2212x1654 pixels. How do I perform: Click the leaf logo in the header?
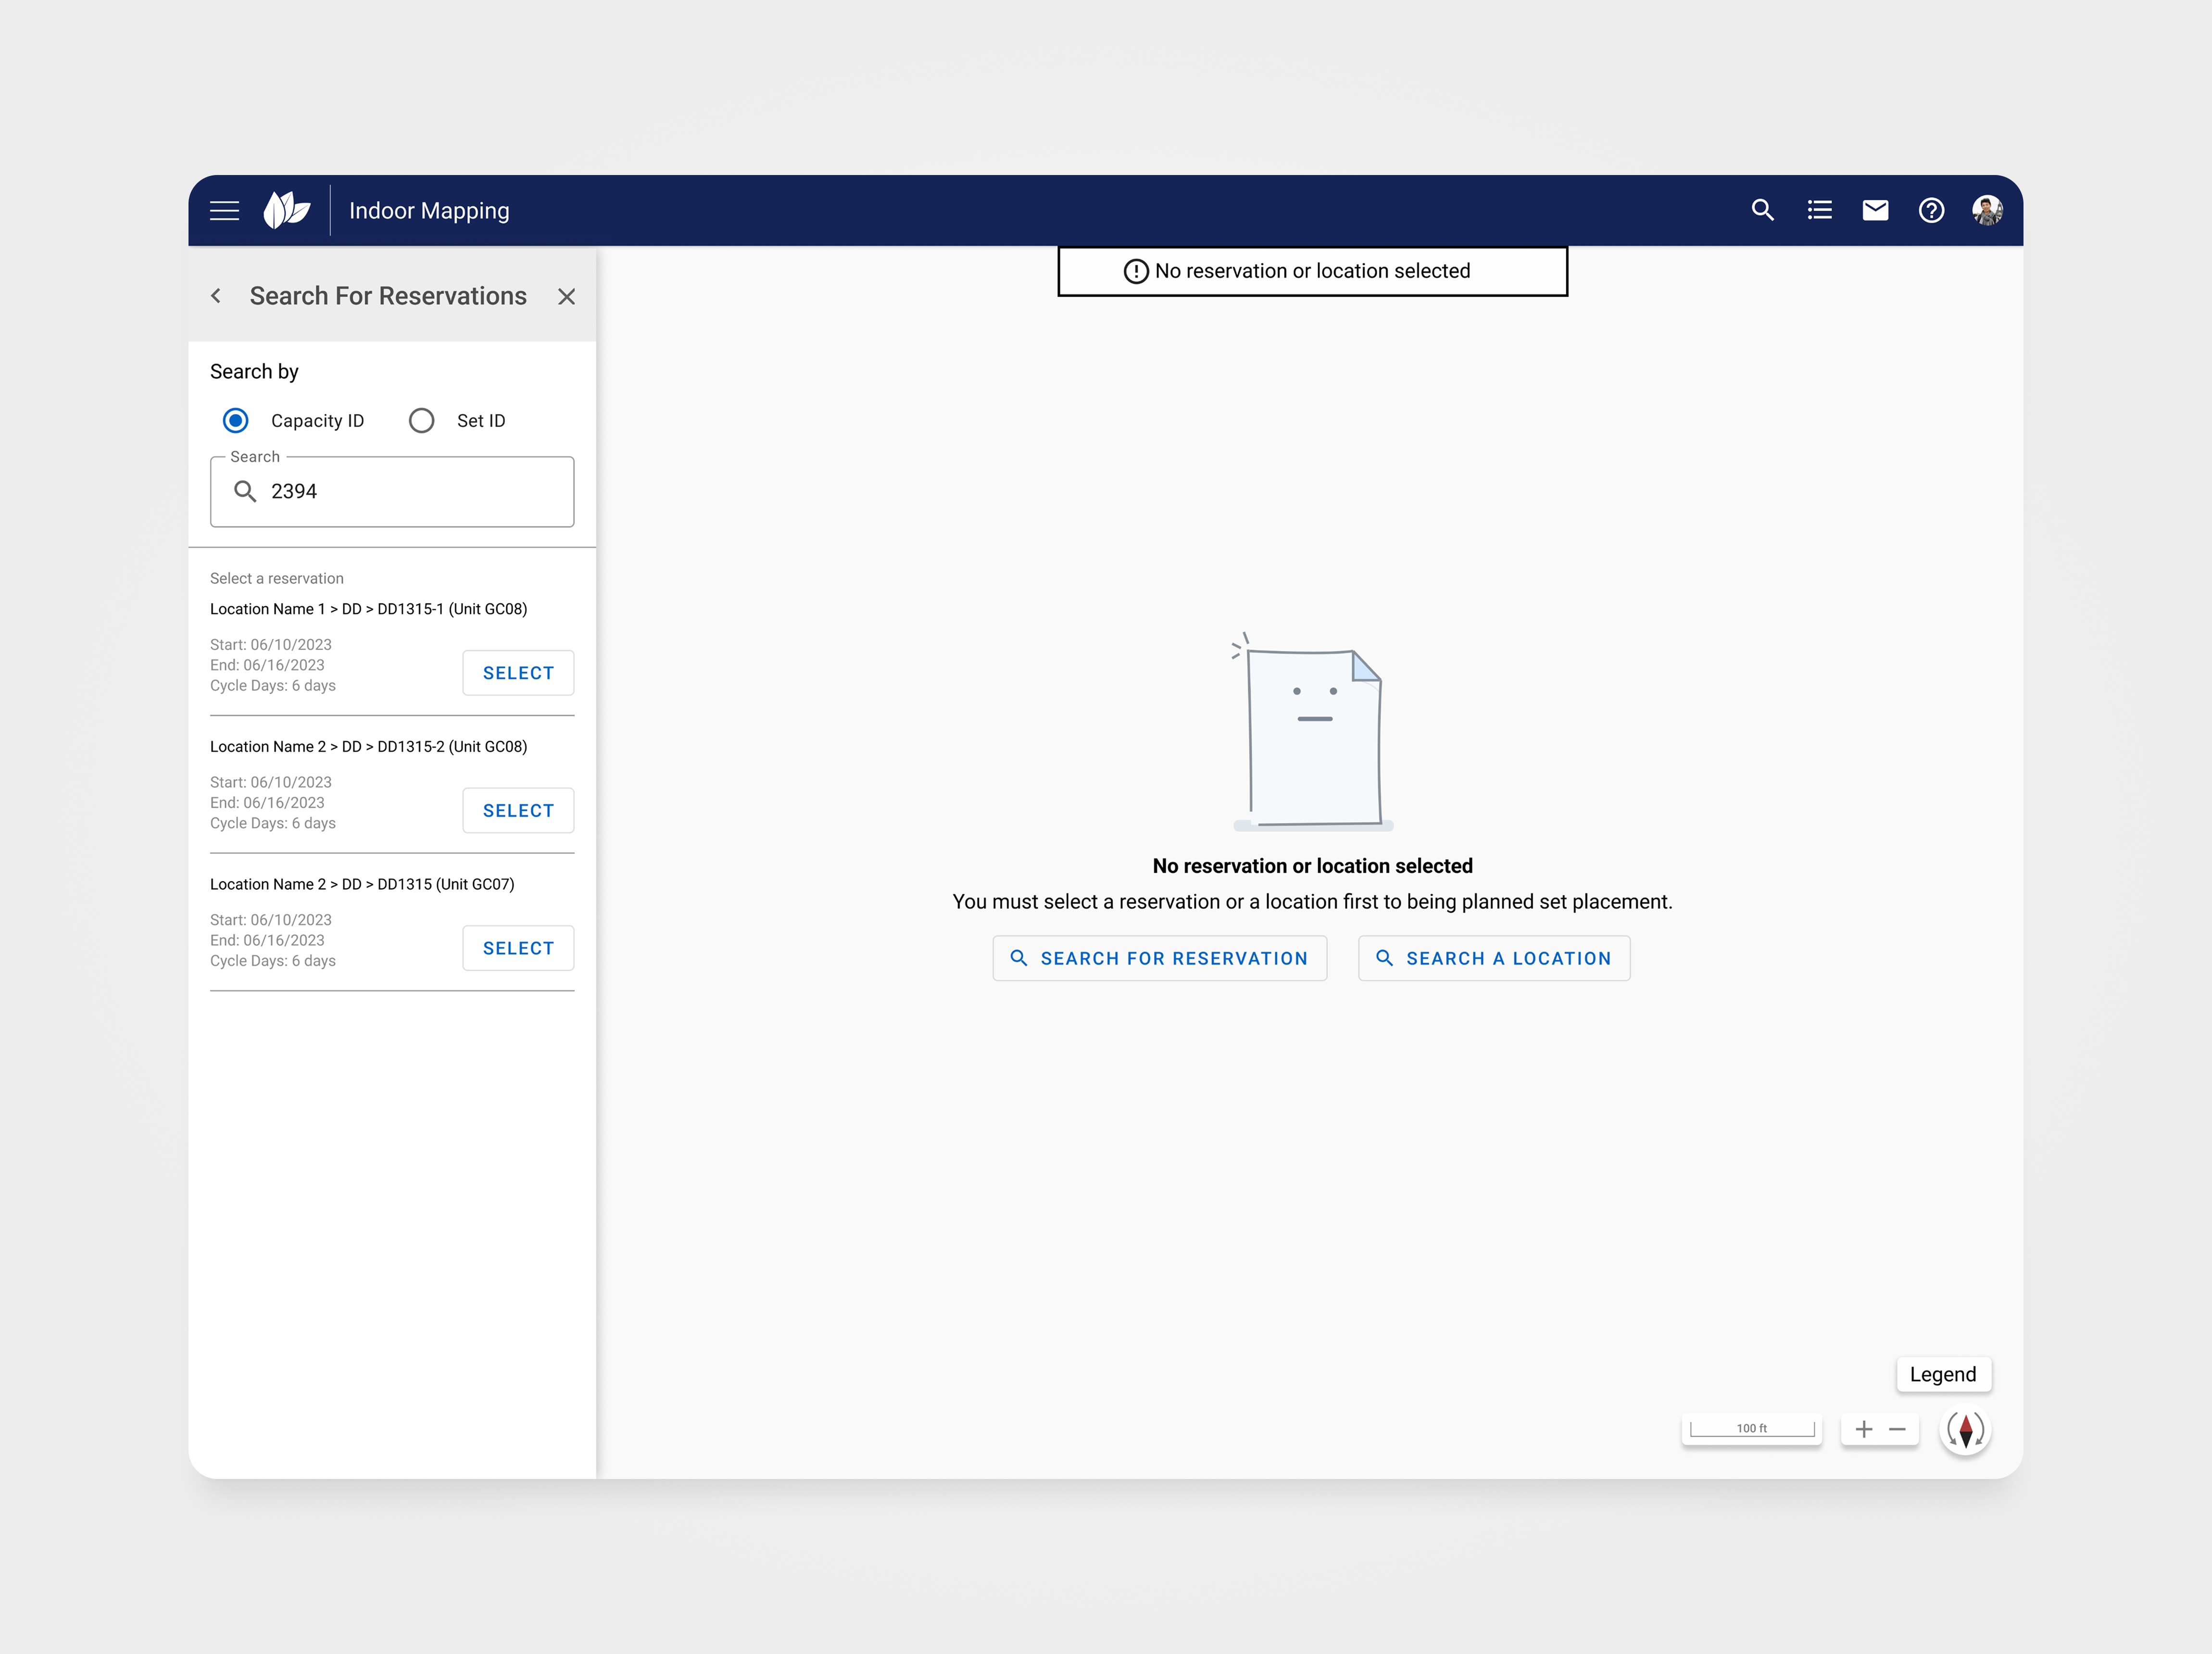click(x=286, y=211)
